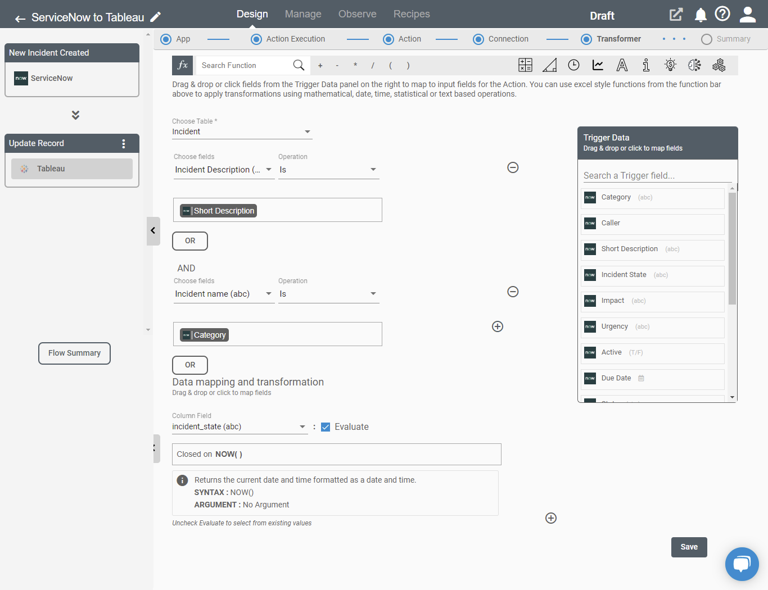768x590 pixels.
Task: Open brain AI functions icon
Action: [694, 65]
